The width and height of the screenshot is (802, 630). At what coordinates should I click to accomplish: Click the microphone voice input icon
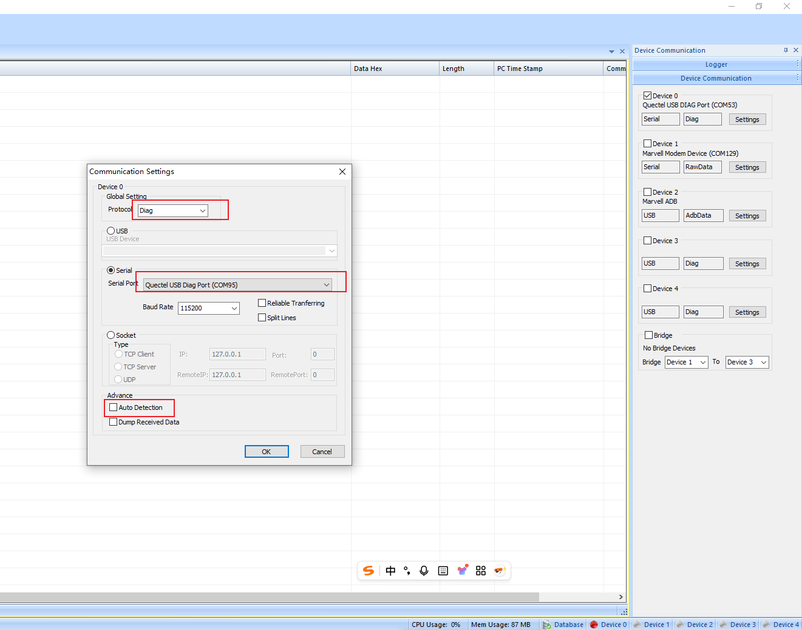pos(424,571)
